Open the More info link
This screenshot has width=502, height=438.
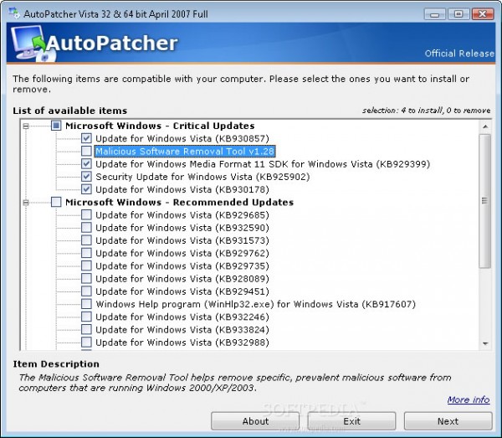pyautogui.click(x=469, y=399)
